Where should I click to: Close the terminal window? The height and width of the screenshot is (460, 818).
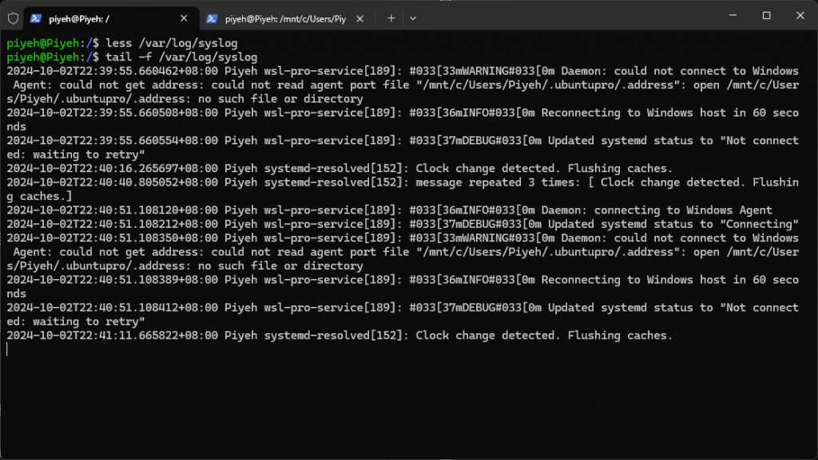coord(800,16)
